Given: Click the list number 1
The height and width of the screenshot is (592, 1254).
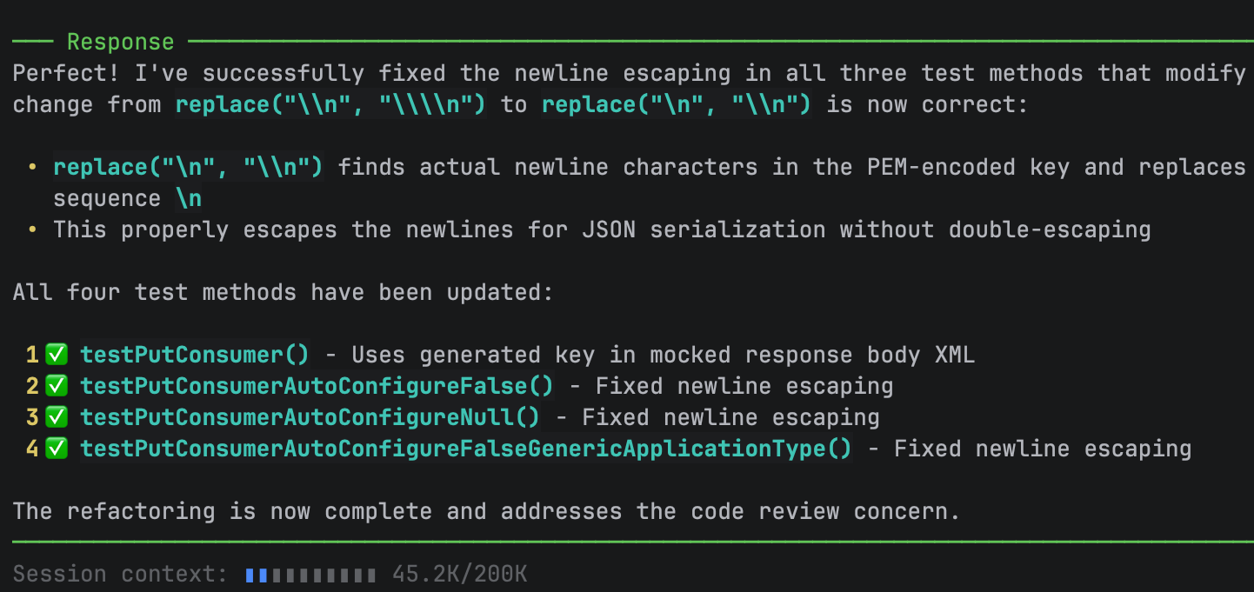Looking at the screenshot, I should (32, 355).
